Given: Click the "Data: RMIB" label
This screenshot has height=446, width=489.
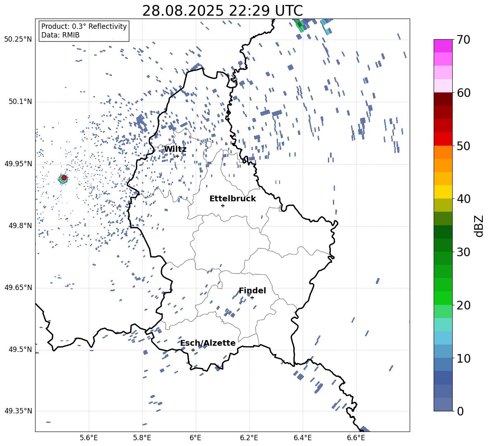Looking at the screenshot, I should pos(60,35).
